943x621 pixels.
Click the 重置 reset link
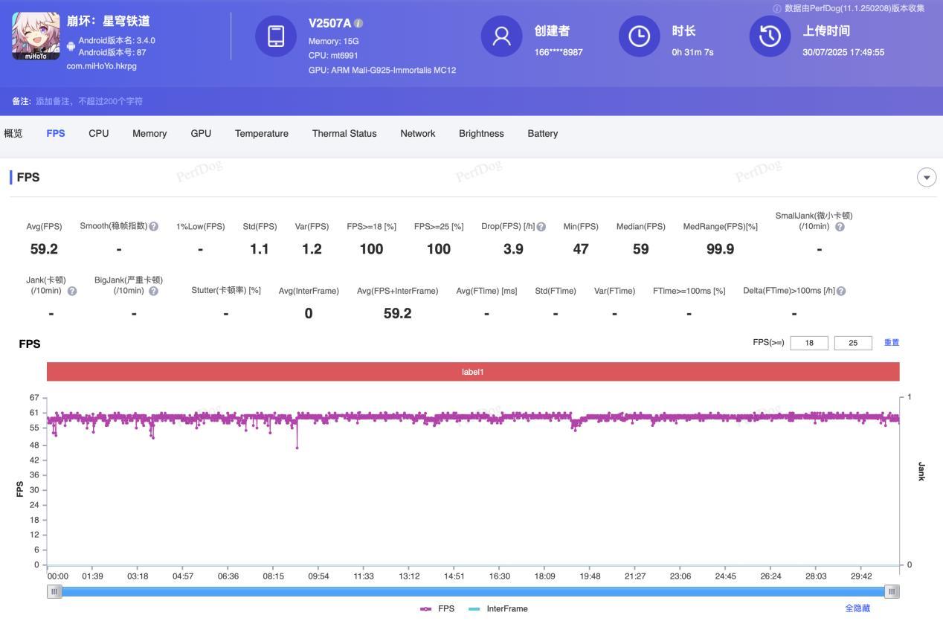tap(892, 343)
